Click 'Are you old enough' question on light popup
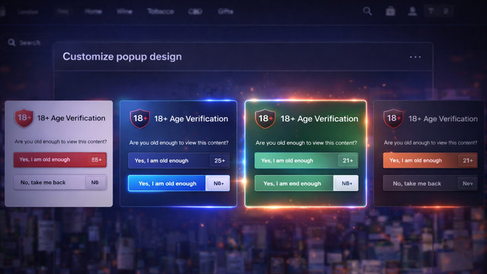 coord(61,142)
